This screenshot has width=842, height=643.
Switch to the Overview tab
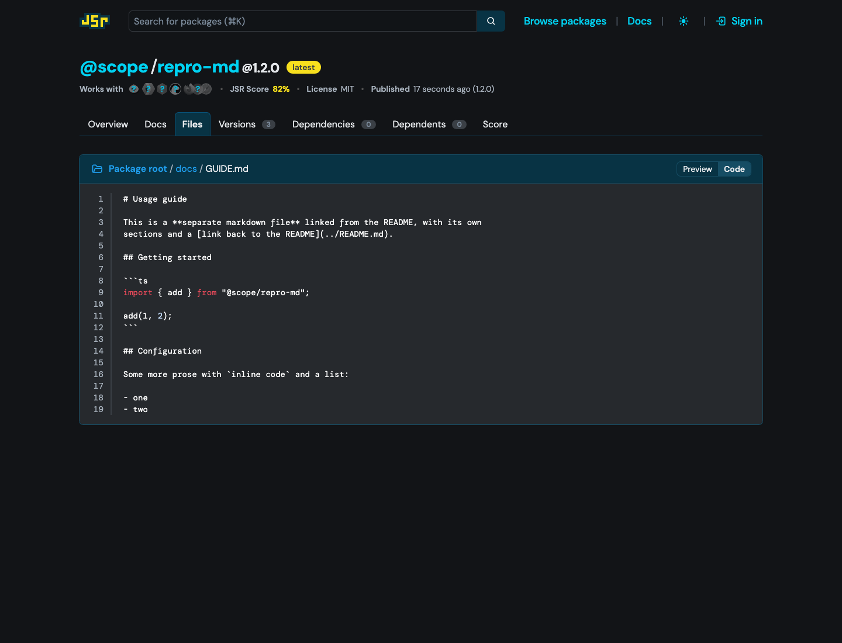click(x=108, y=125)
